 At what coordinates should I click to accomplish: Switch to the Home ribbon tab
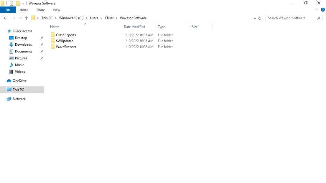[x=24, y=10]
